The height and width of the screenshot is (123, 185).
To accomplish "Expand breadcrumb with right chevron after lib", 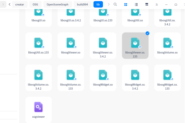I will pyautogui.click(x=109, y=4).
